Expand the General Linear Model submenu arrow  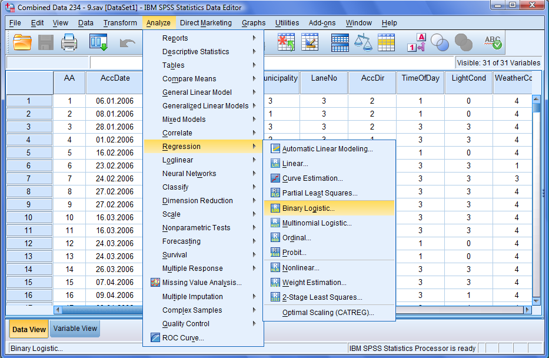click(x=255, y=92)
